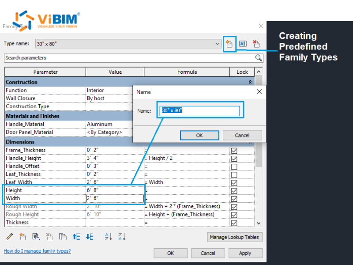Open Manage Lookup Tables
The image size is (353, 265).
point(234,237)
